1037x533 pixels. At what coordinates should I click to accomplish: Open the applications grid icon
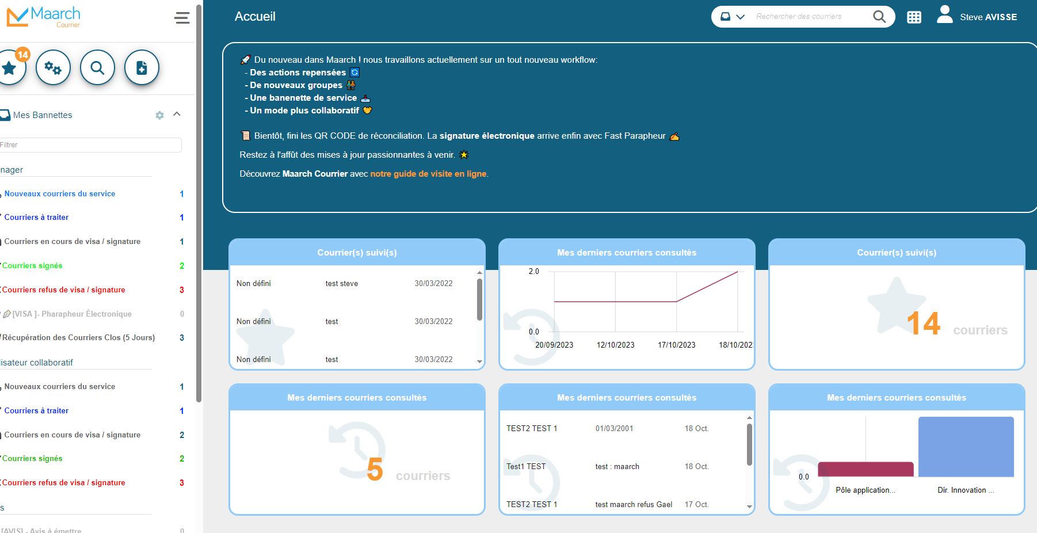(x=914, y=17)
